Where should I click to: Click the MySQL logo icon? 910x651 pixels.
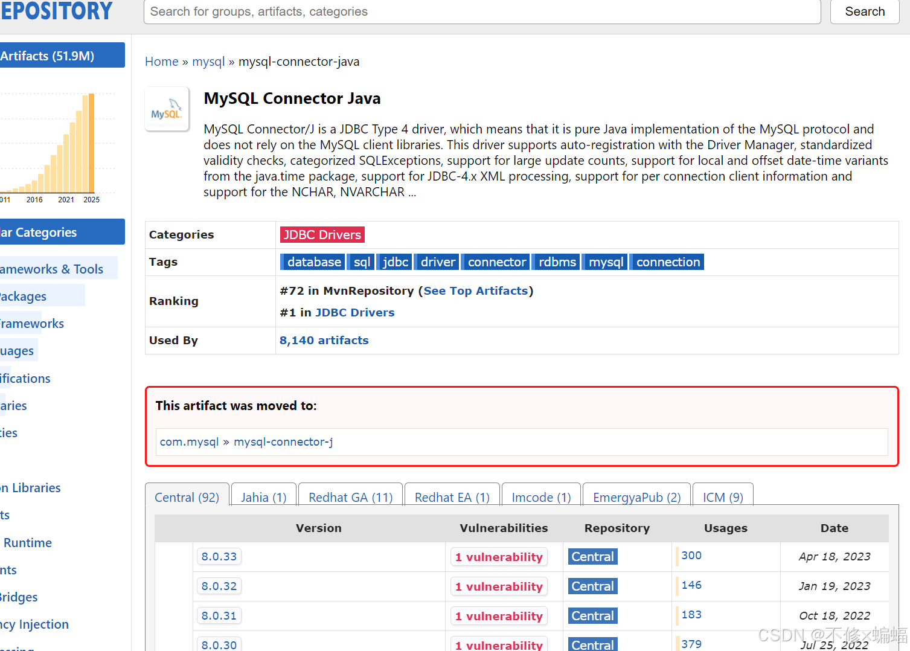click(167, 109)
